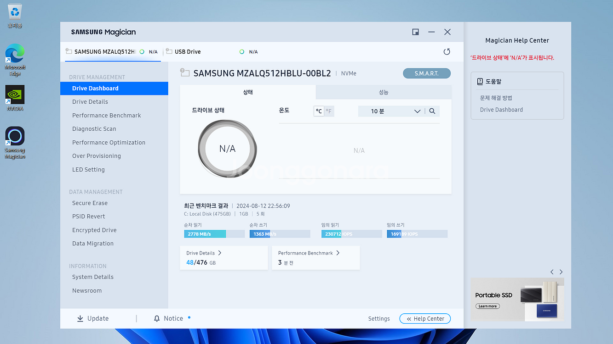Screen dimensions: 613x344
Task: Click the Portable SSD banner image
Action: pyautogui.click(x=517, y=300)
